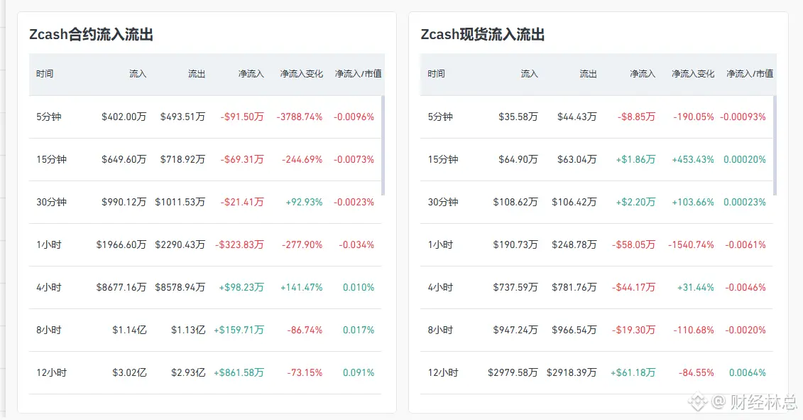Click the value $8578.94万

180,287
